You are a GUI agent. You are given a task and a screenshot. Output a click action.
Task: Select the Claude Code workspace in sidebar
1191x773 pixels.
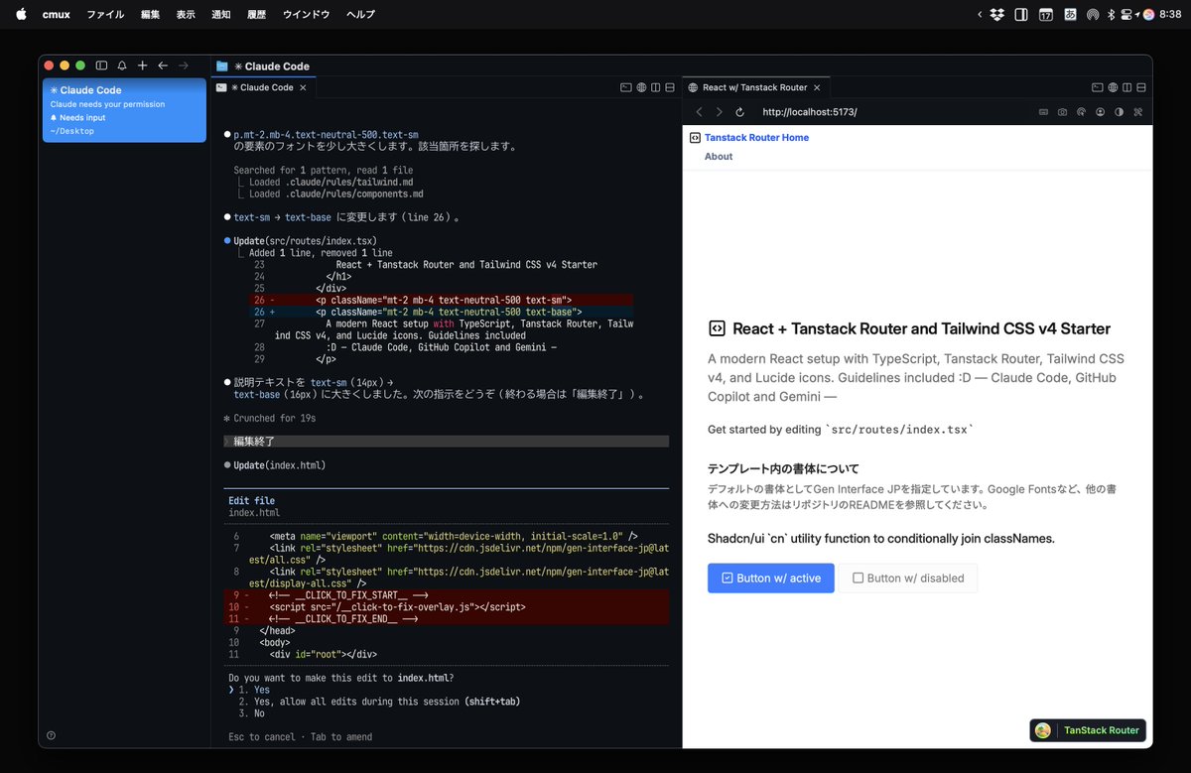(124, 110)
